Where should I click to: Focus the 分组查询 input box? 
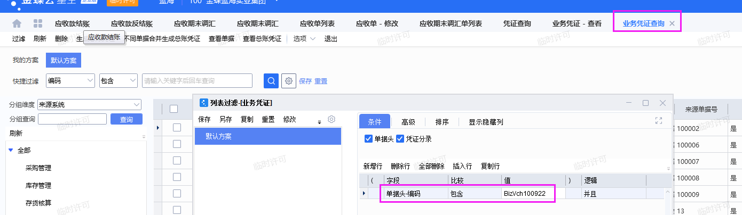(72, 119)
